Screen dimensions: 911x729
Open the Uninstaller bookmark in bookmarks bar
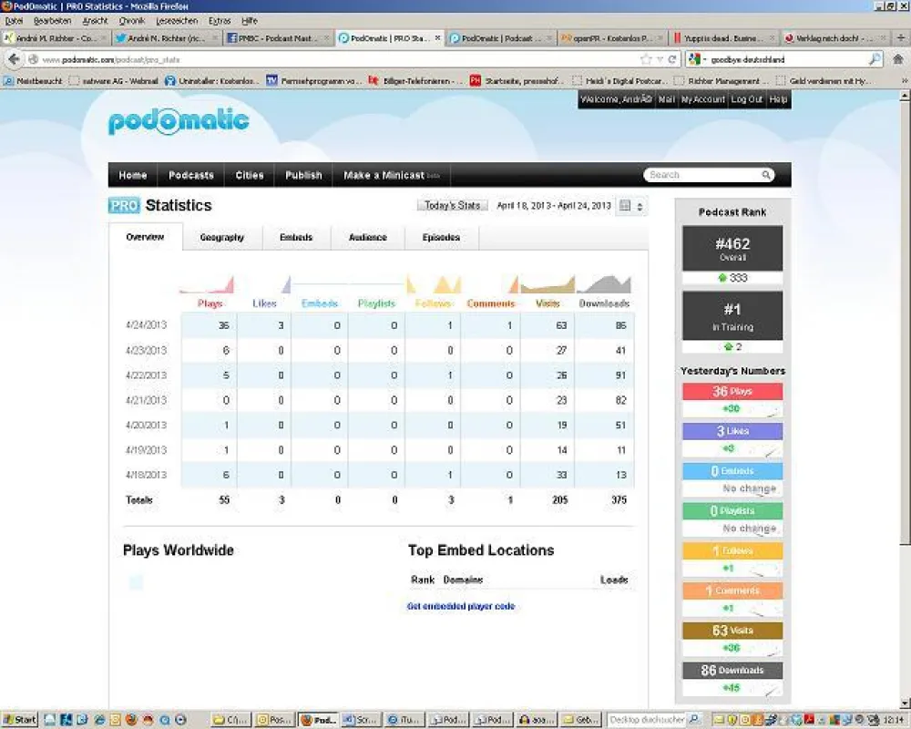pyautogui.click(x=212, y=81)
